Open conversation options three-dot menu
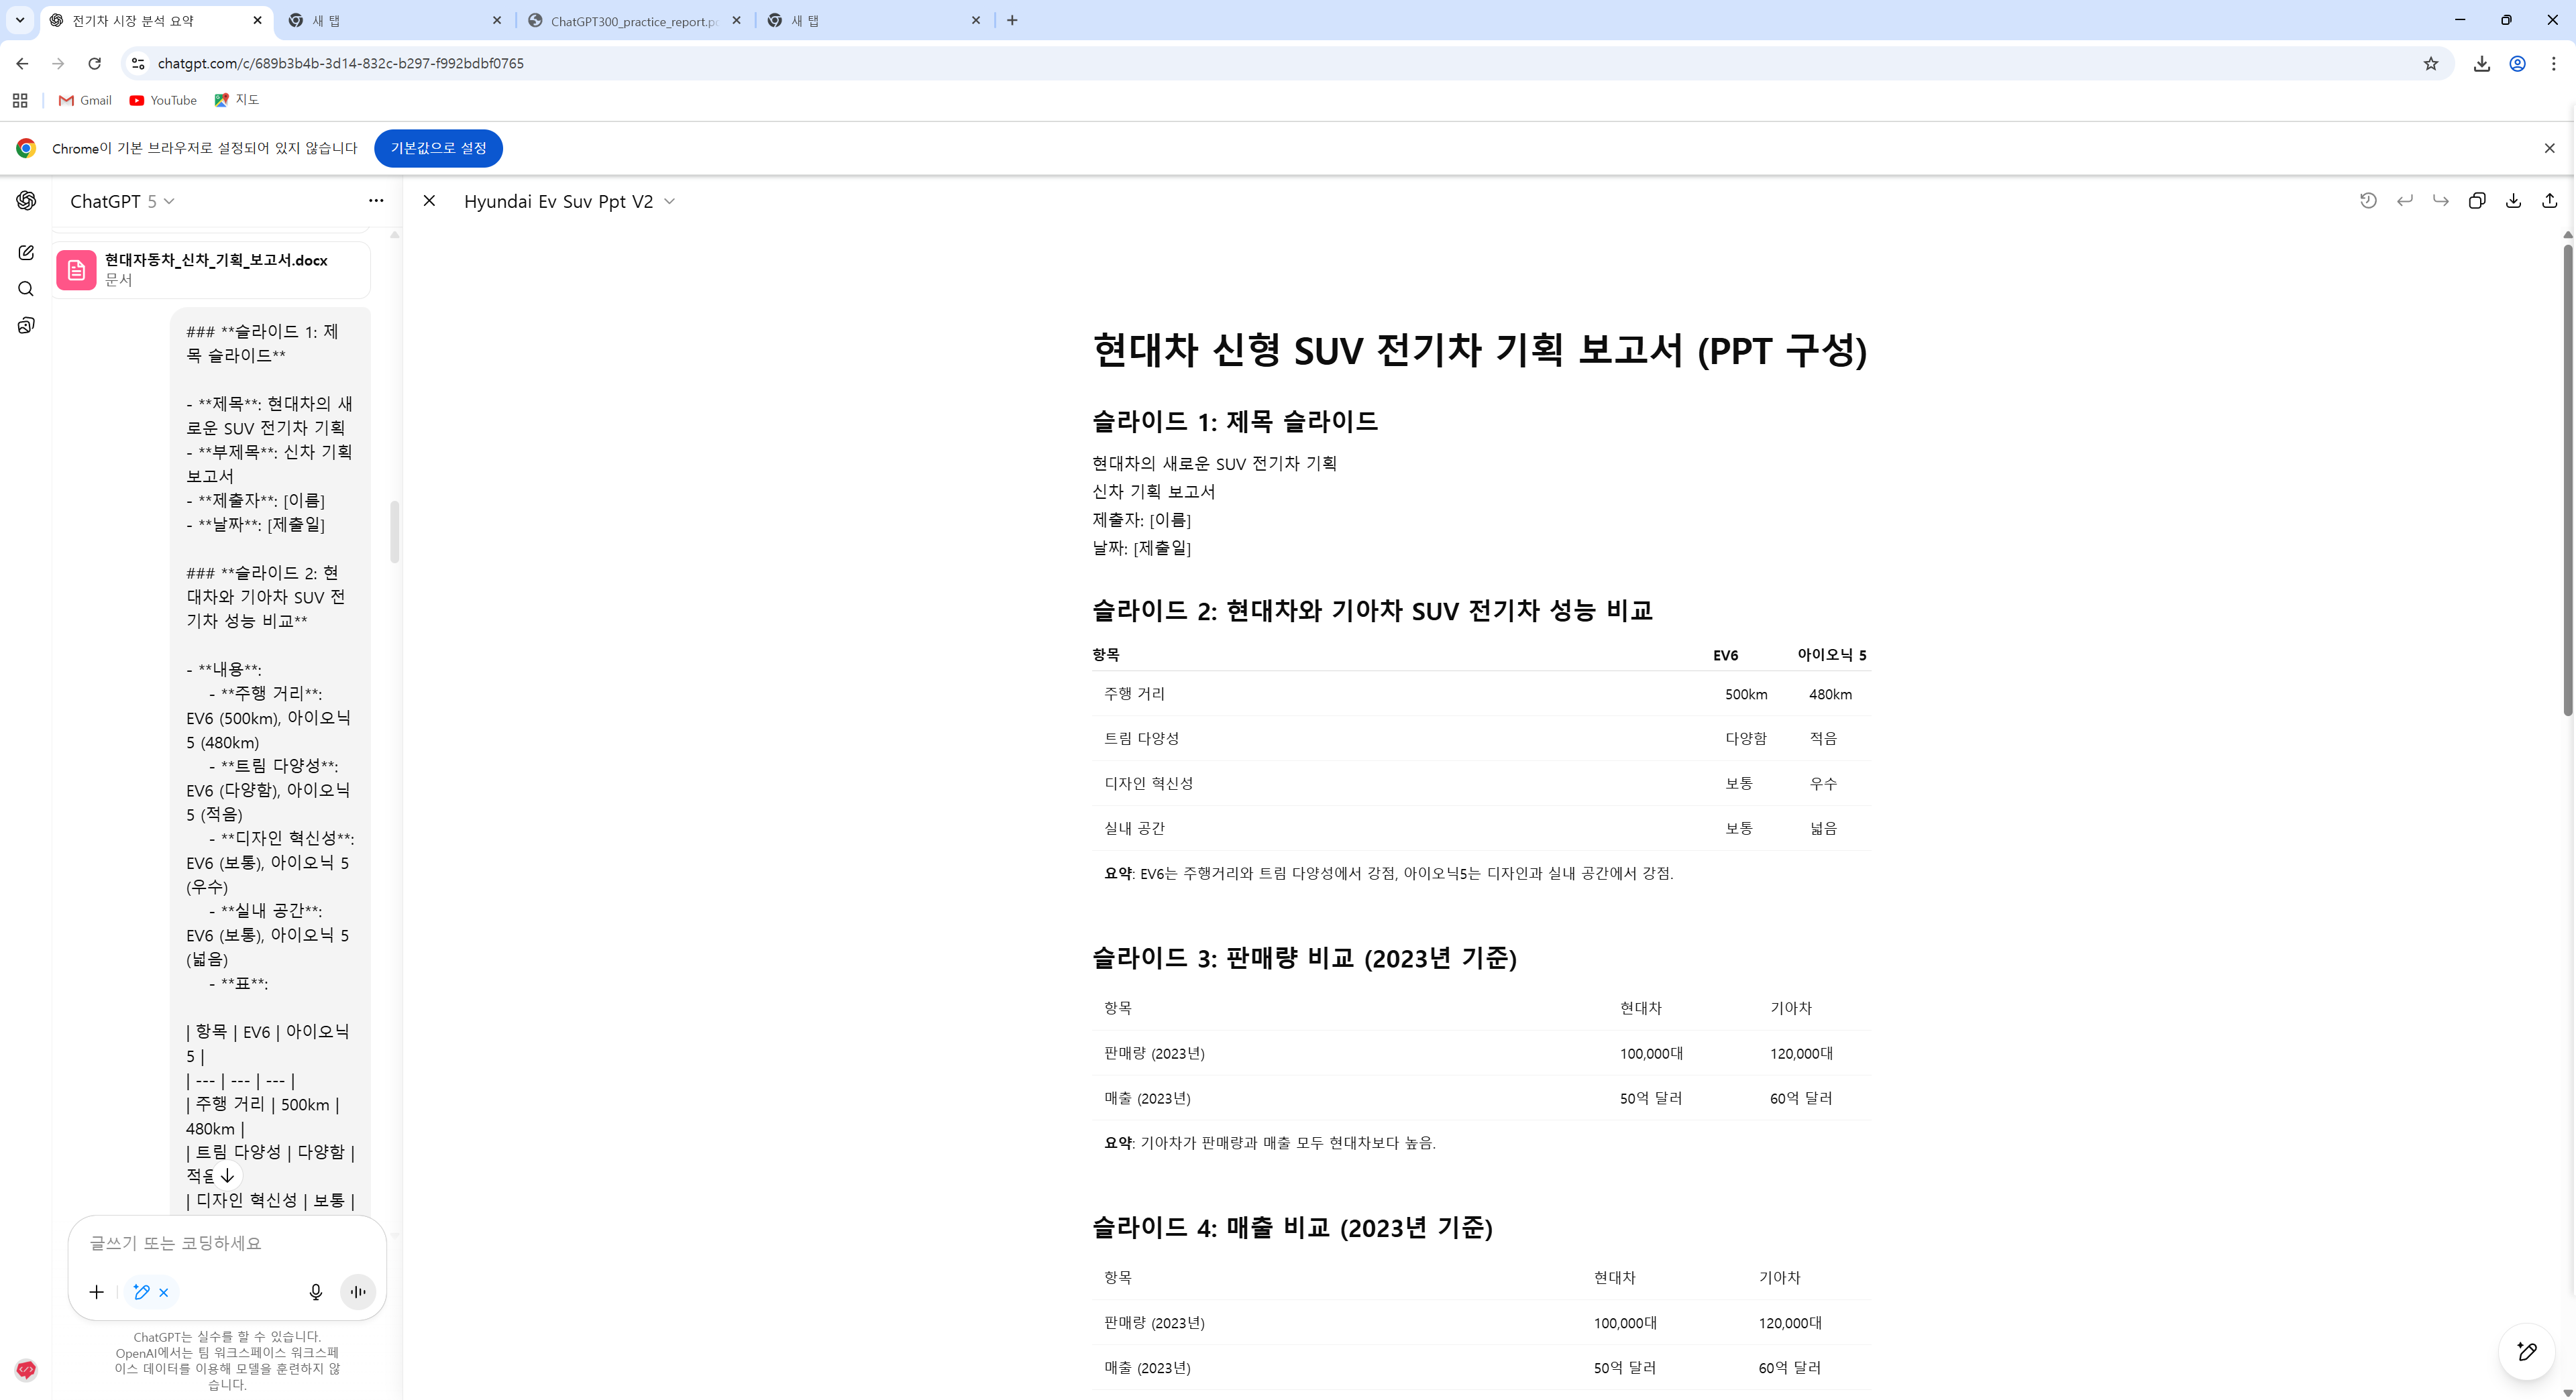This screenshot has width=2576, height=1400. (x=376, y=201)
